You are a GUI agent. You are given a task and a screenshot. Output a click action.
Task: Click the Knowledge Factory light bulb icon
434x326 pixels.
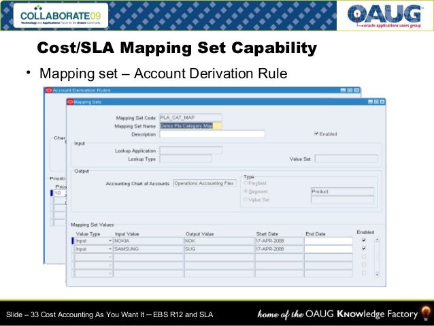tap(426, 313)
